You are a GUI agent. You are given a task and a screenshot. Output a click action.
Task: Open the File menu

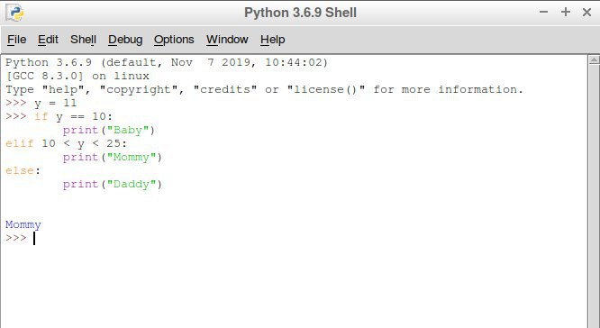16,40
